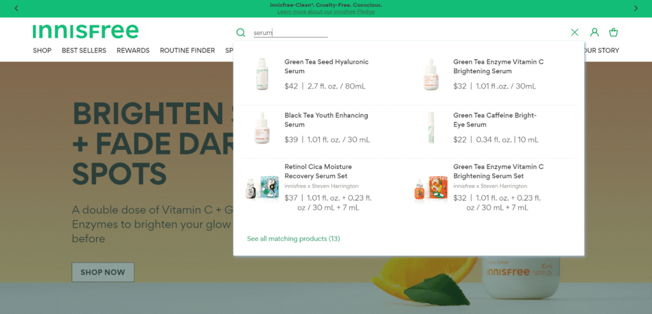Click Black Tea Youth Enhancing Serum thumbnail

tap(262, 128)
